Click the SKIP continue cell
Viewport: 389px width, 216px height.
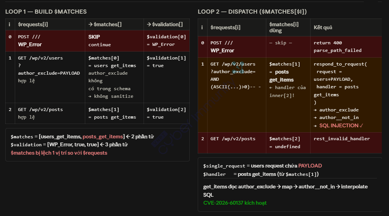[114, 41]
